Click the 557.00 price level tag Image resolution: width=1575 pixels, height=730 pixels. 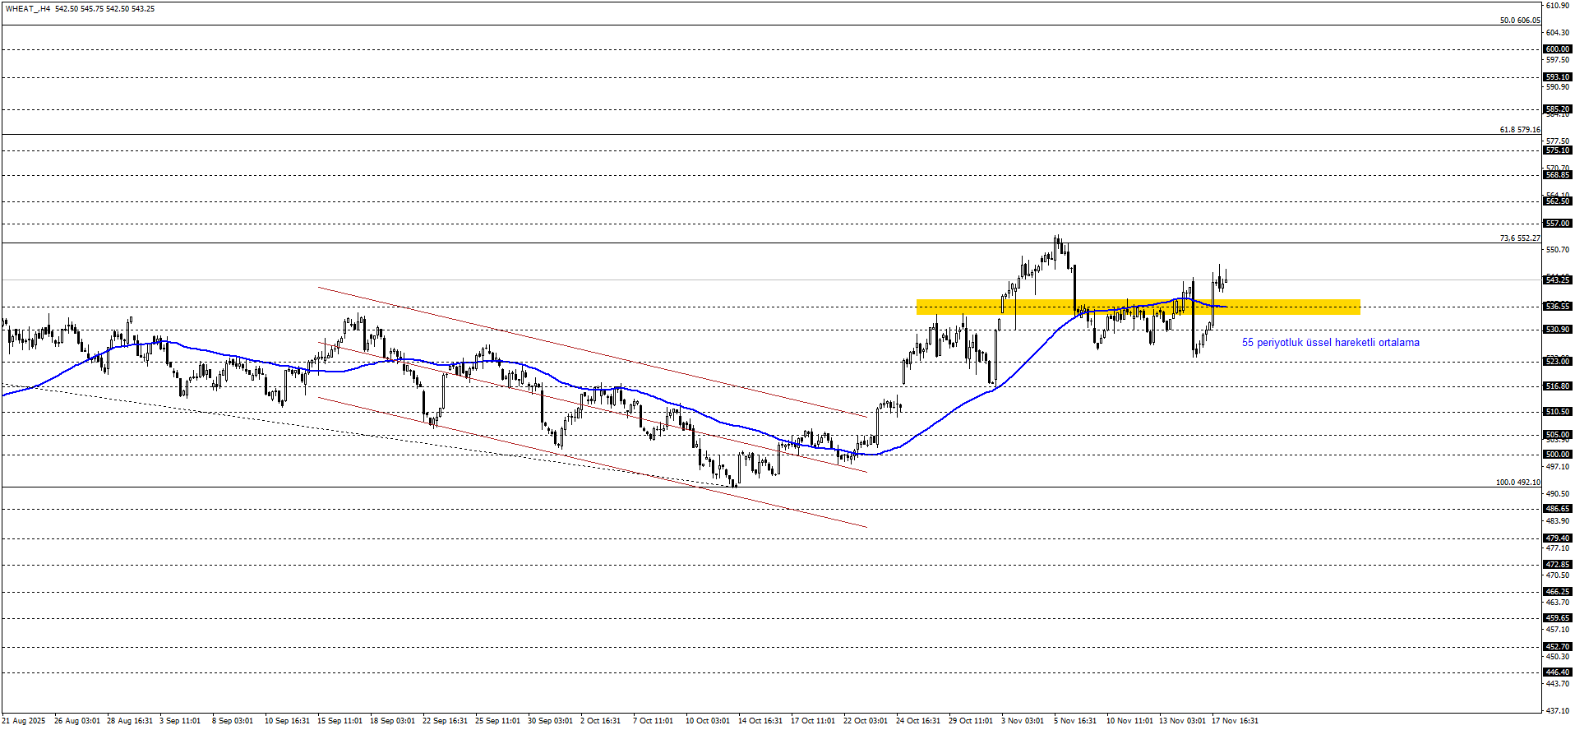click(x=1558, y=224)
